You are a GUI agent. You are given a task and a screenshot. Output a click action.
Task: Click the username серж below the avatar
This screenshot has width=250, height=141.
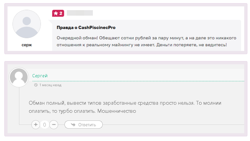point(27,45)
